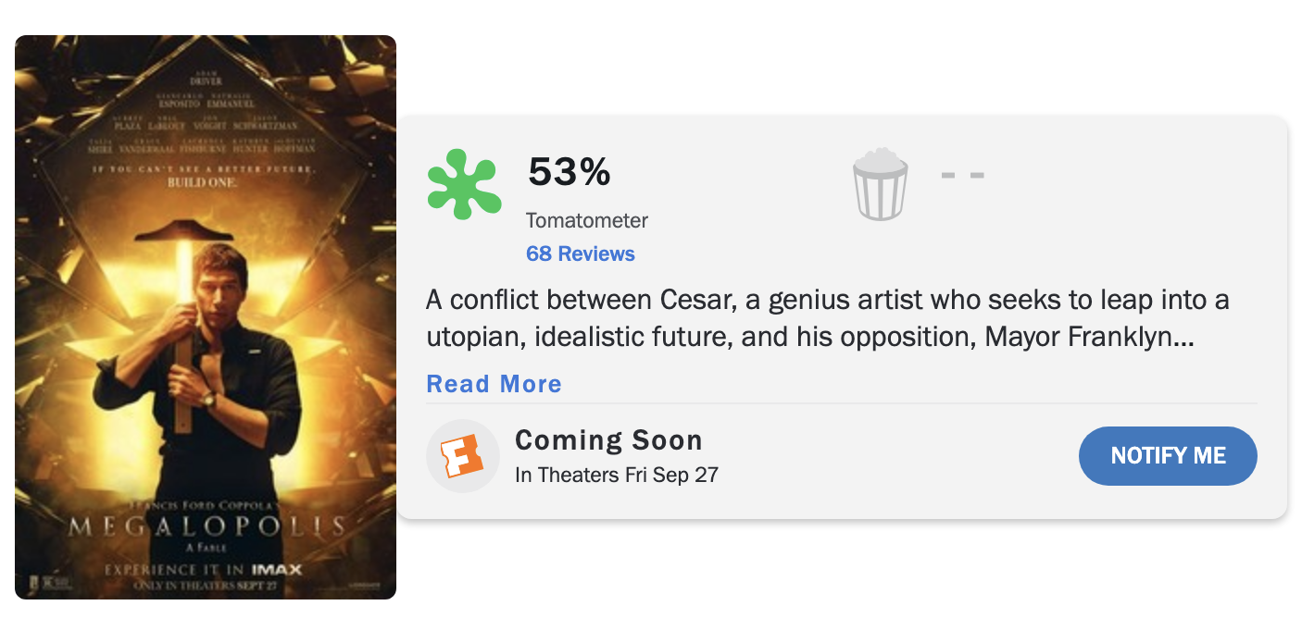Click the movie title MEGALOPOLIS on poster
Viewport: 1302px width, 618px height.
pyautogui.click(x=206, y=523)
